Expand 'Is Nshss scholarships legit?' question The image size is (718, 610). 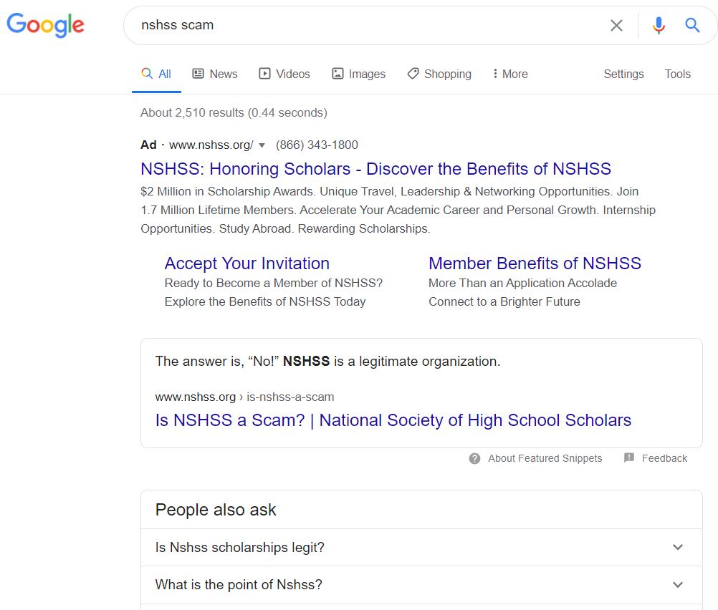[x=421, y=547]
